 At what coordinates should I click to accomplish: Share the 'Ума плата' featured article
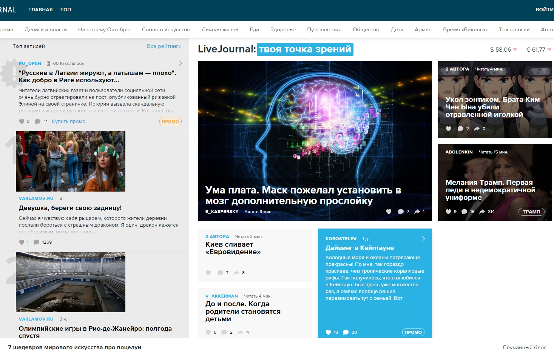(x=417, y=212)
